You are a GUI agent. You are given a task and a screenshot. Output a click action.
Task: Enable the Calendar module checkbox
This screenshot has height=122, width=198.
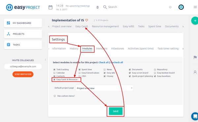(54, 73)
